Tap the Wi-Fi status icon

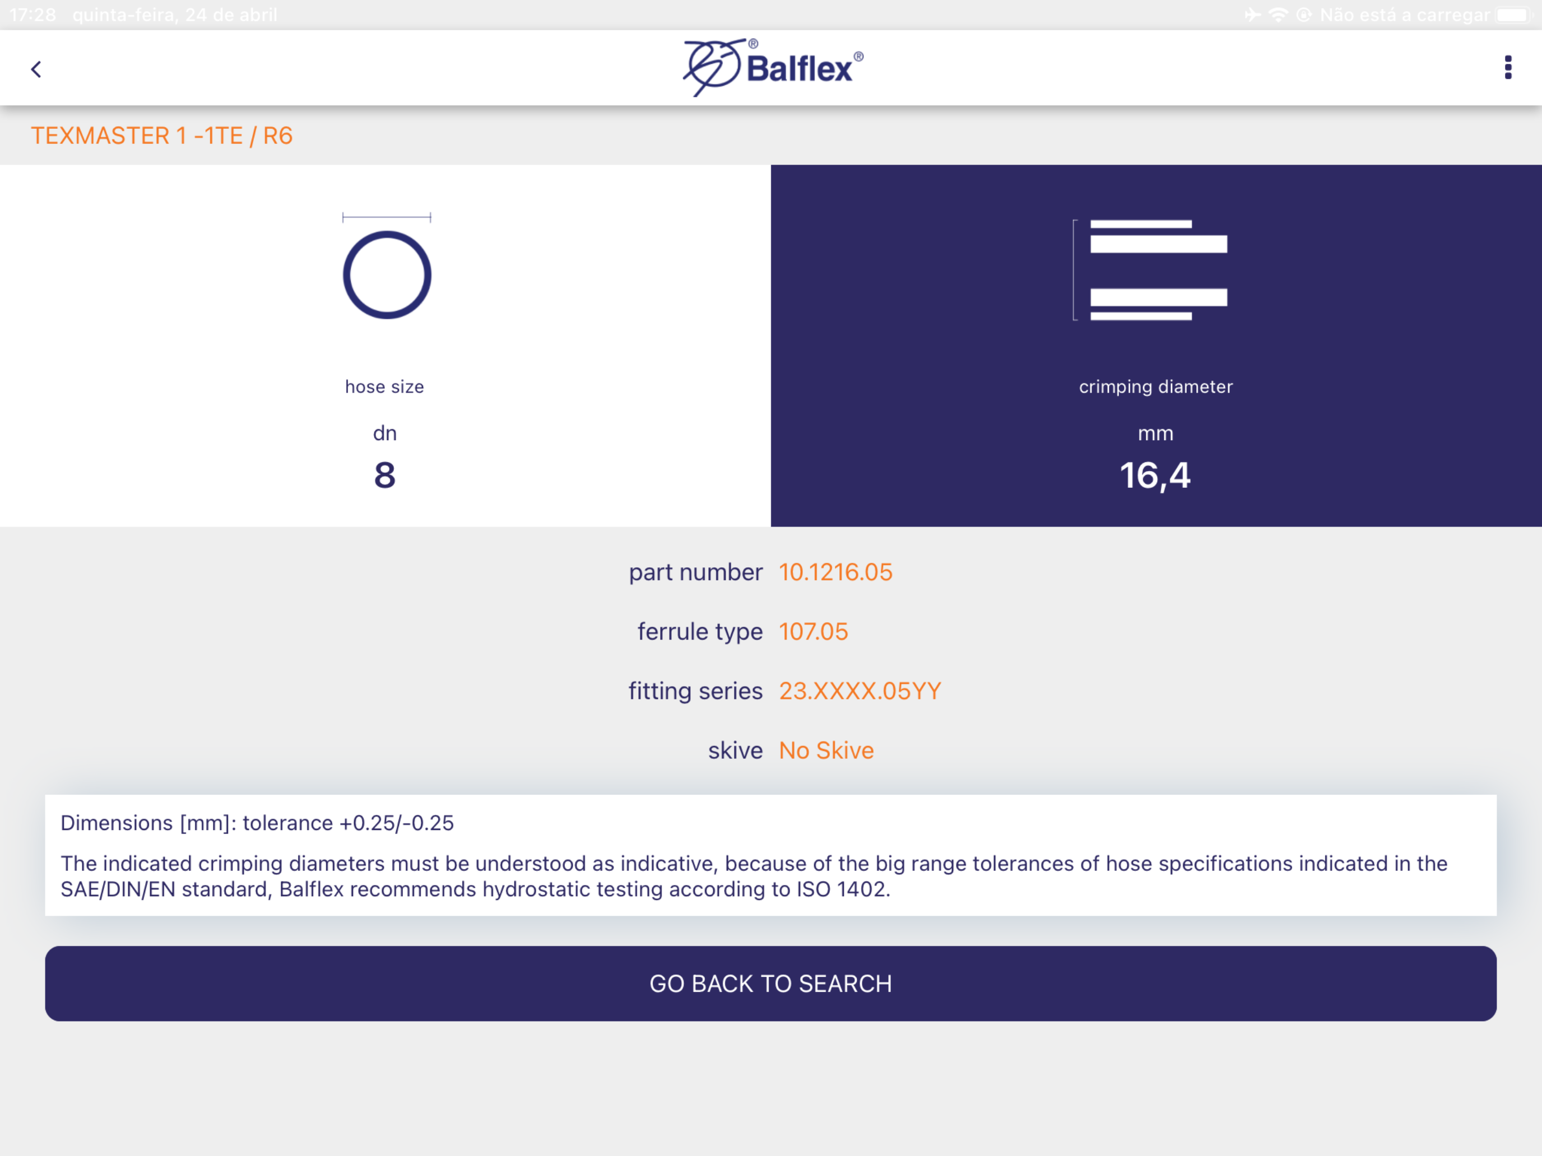1278,15
